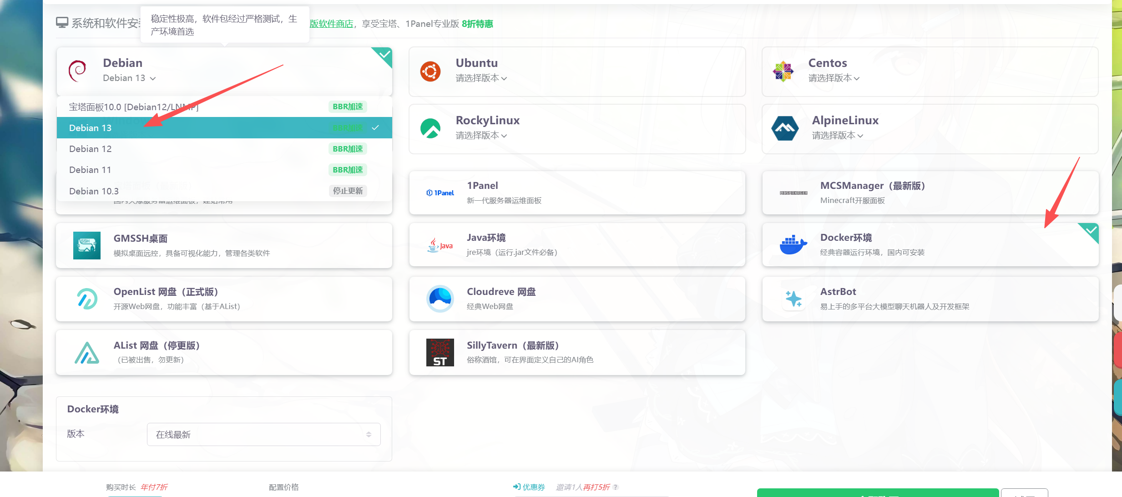
Task: Open the 版软件商店 green link
Action: click(x=331, y=24)
